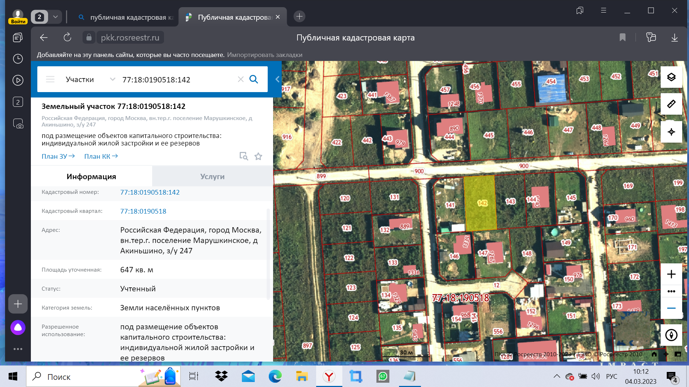
Task: Select the Информация tab
Action: 91,176
